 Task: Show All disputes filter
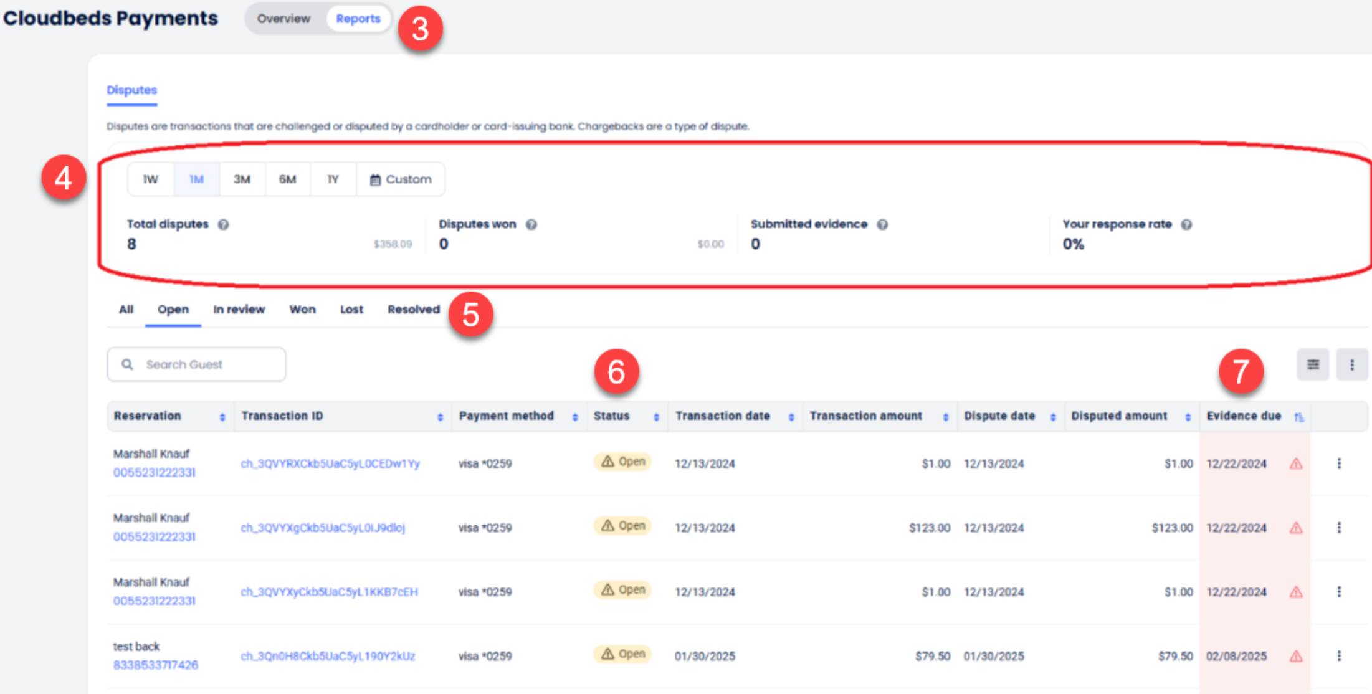tap(126, 310)
